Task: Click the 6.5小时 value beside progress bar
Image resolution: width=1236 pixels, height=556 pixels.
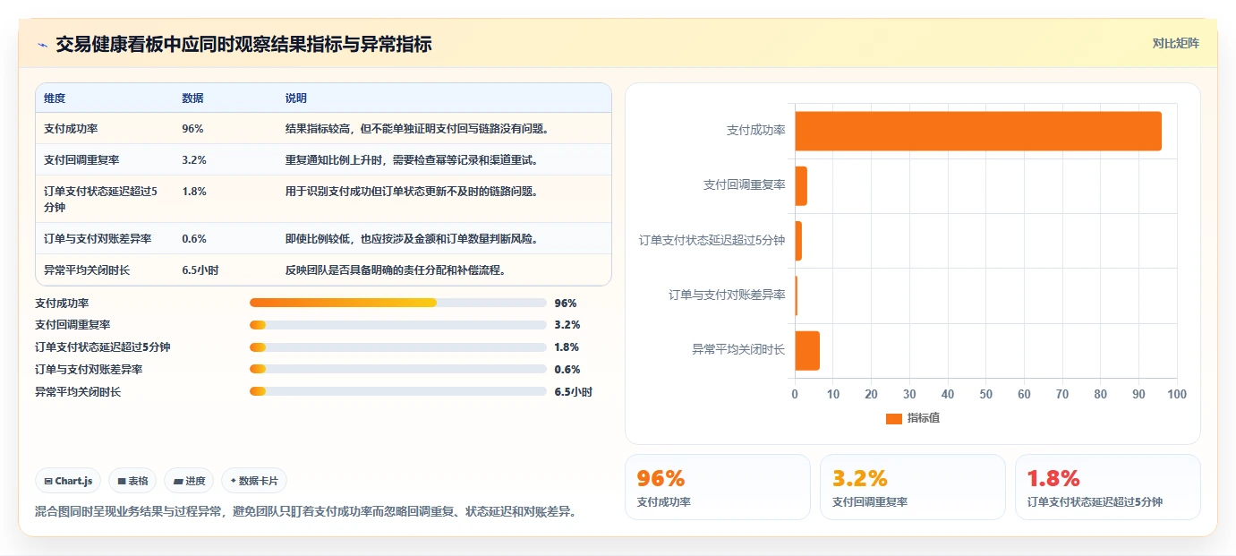Action: pos(573,391)
